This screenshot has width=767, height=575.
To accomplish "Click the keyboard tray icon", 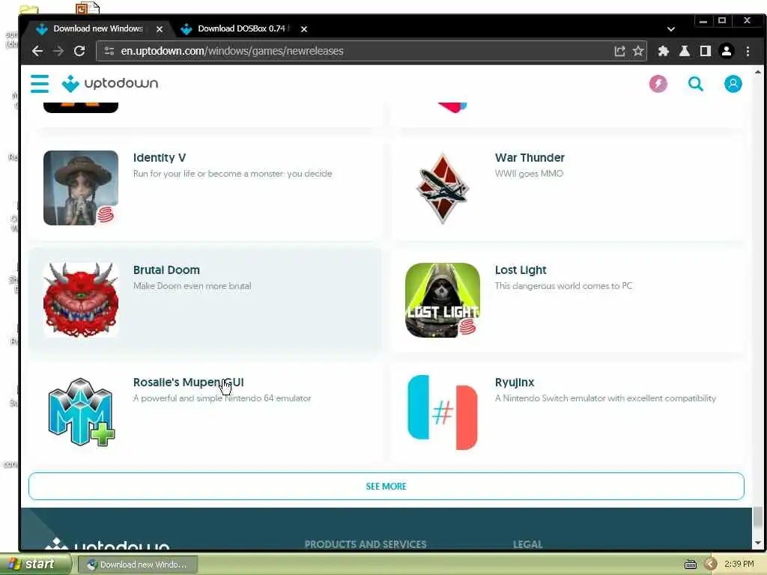I will (x=690, y=565).
